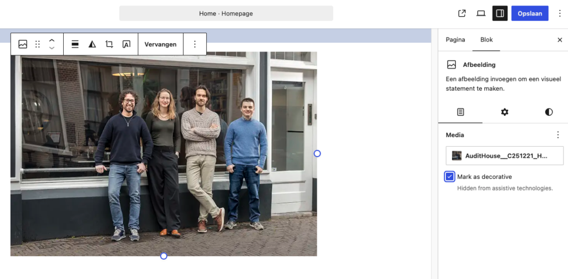This screenshot has height=279, width=568.
Task: Open the styles half-circle tab
Action: 549,112
